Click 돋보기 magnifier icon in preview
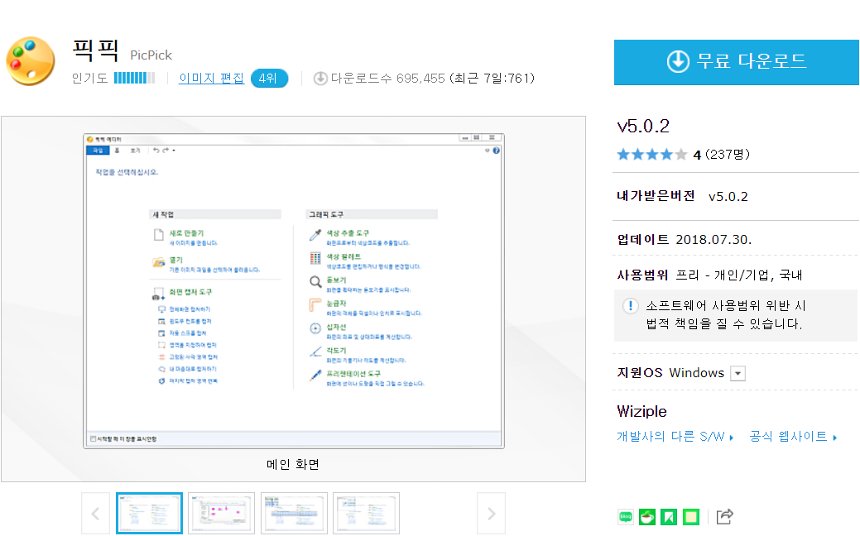The width and height of the screenshot is (860, 536). click(315, 282)
